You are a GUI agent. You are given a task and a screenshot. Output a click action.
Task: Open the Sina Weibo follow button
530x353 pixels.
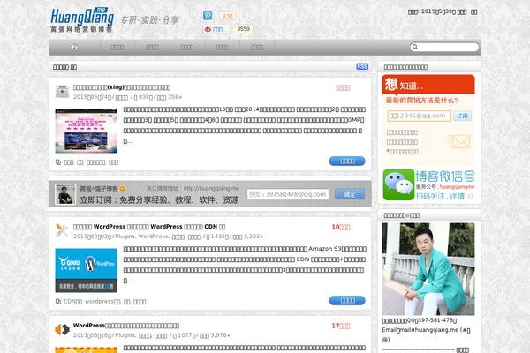pos(216,29)
